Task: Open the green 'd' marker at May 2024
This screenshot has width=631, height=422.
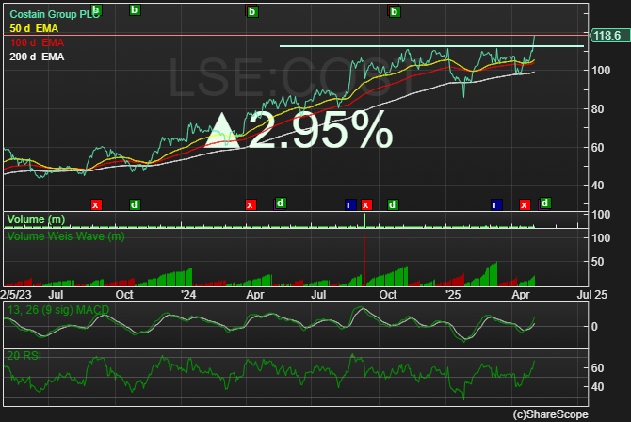Action: [x=281, y=203]
